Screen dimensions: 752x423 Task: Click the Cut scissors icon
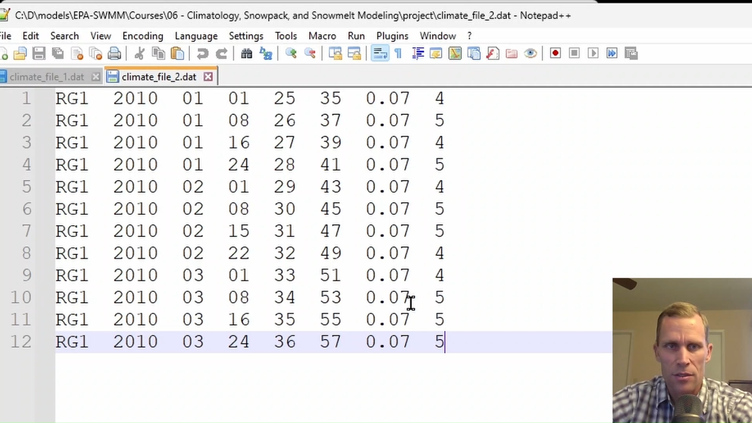tap(139, 53)
